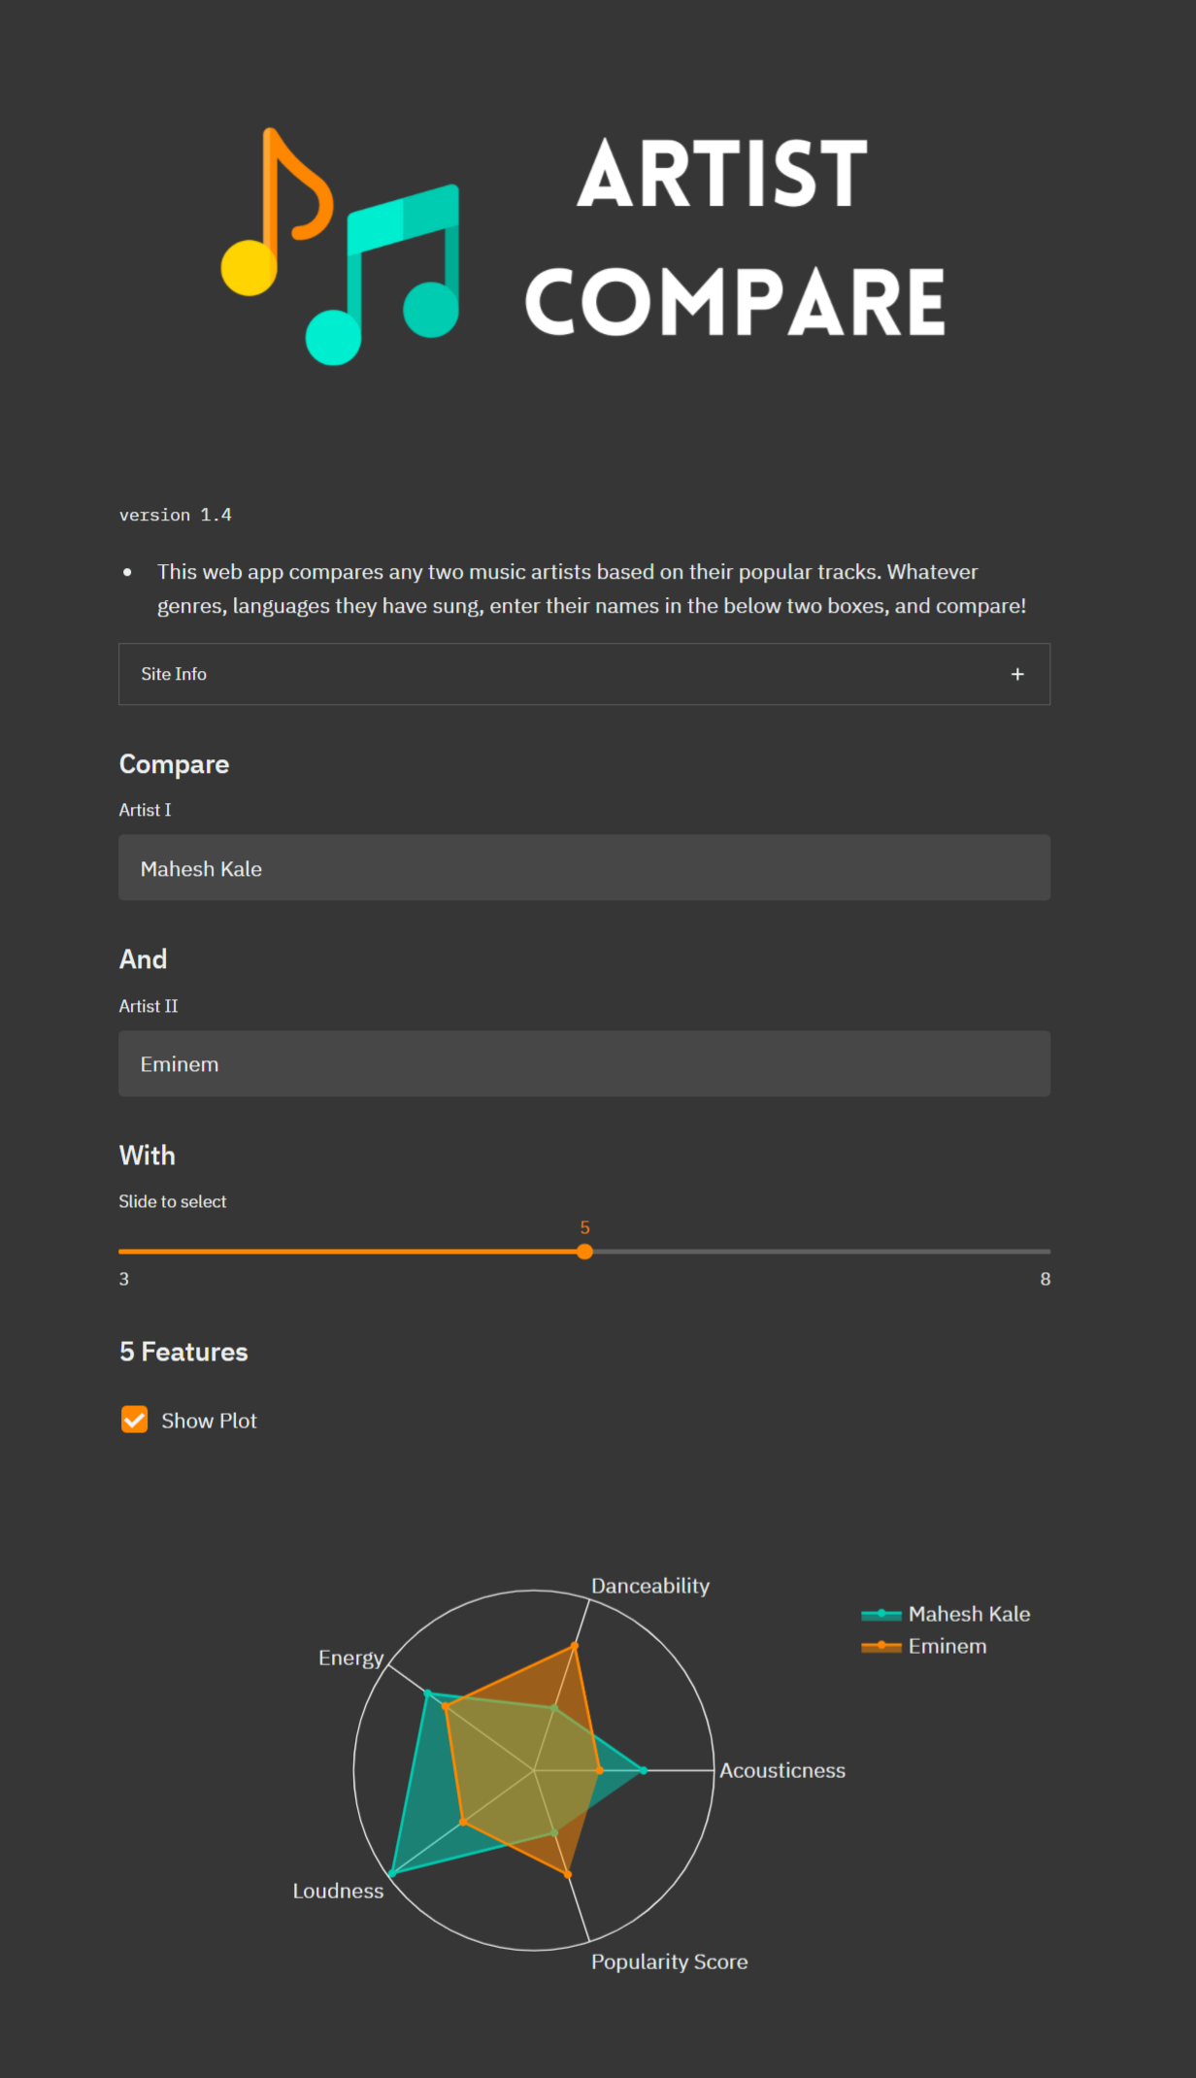Toggle Mahesh Kale series in chart legend
1196x2078 pixels.
coord(946,1614)
